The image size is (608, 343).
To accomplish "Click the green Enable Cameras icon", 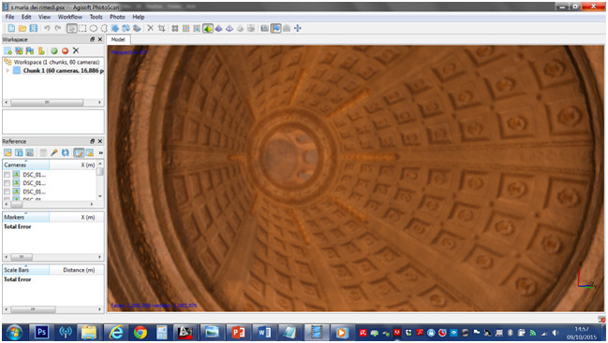I will point(54,50).
